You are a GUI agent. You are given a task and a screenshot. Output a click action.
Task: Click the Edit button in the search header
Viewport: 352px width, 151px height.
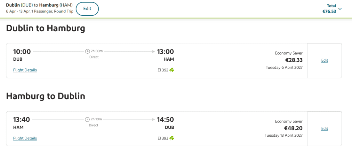coord(87,9)
